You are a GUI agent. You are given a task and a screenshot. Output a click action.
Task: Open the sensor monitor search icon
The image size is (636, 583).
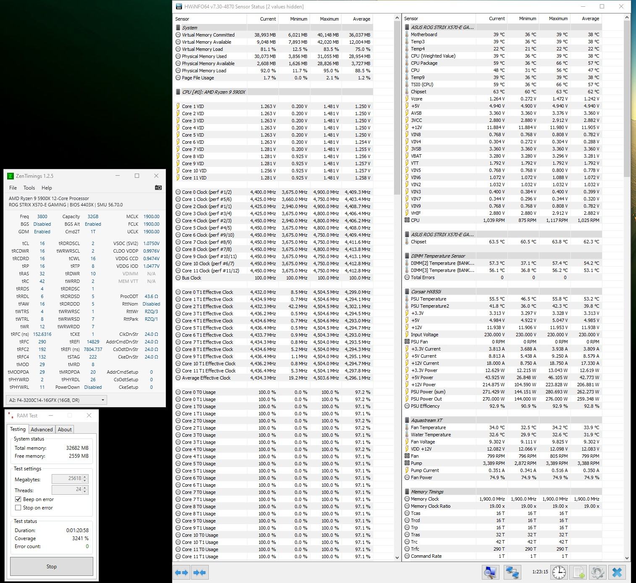point(491,572)
